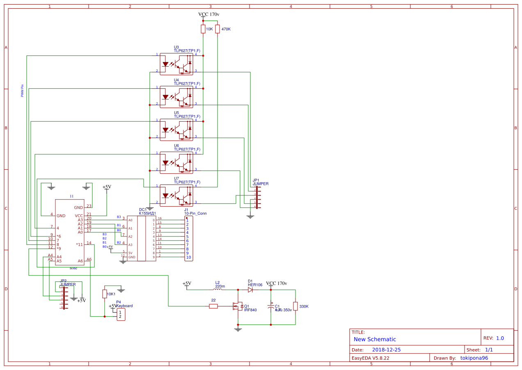Click the JP2 JUMPER header
This screenshot has height=370, width=522.
pos(64,298)
